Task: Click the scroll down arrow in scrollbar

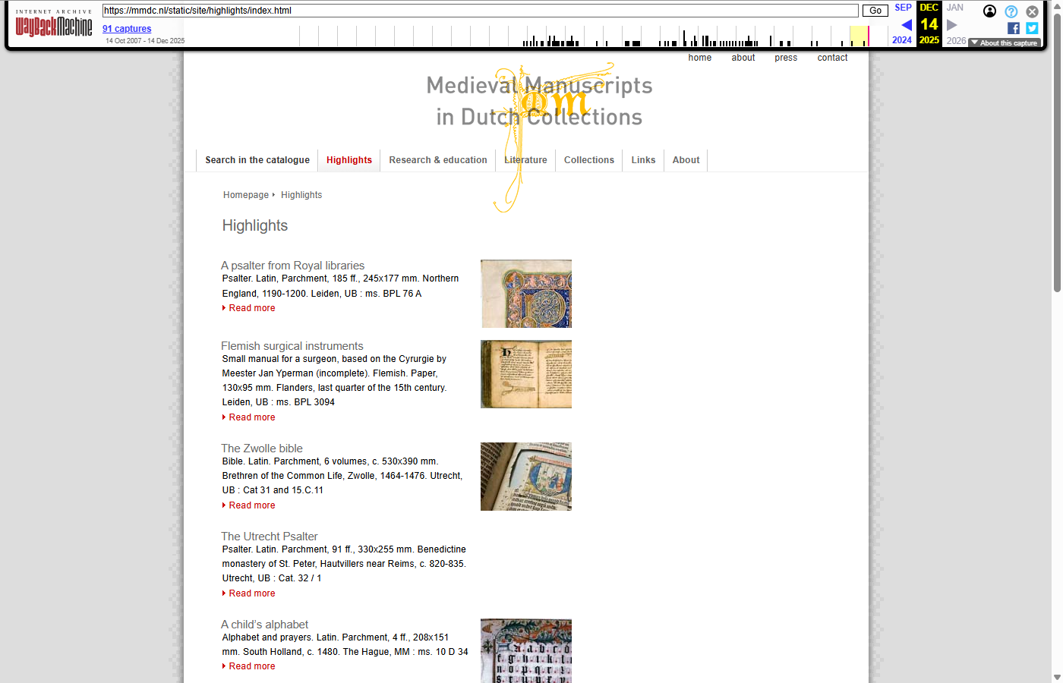Action: coord(1056,677)
